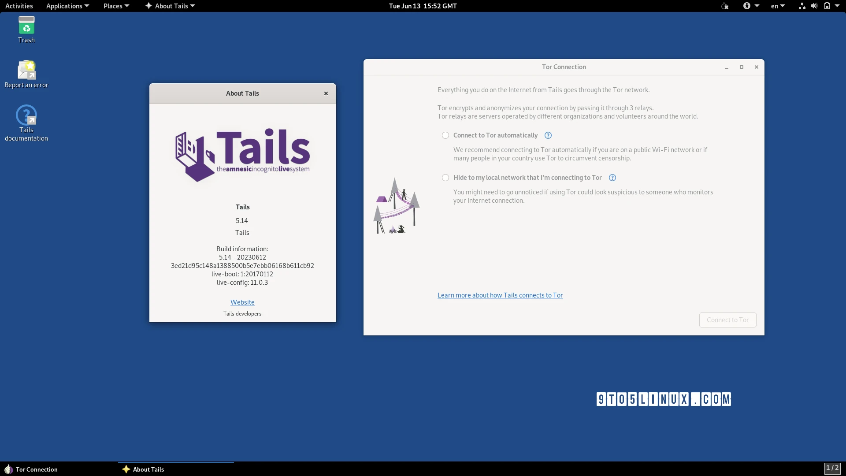Click the help circle next to Connect automatically
This screenshot has height=476, width=846.
548,135
